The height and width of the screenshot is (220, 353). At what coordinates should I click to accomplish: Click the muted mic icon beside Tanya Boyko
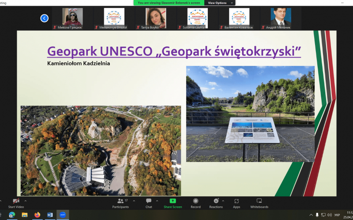pos(138,27)
